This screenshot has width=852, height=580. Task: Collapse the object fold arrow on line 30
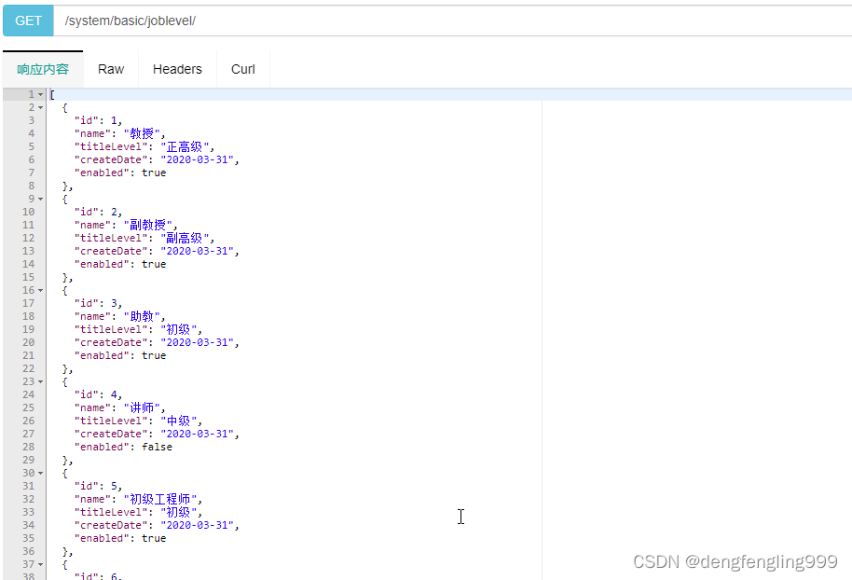(40, 473)
